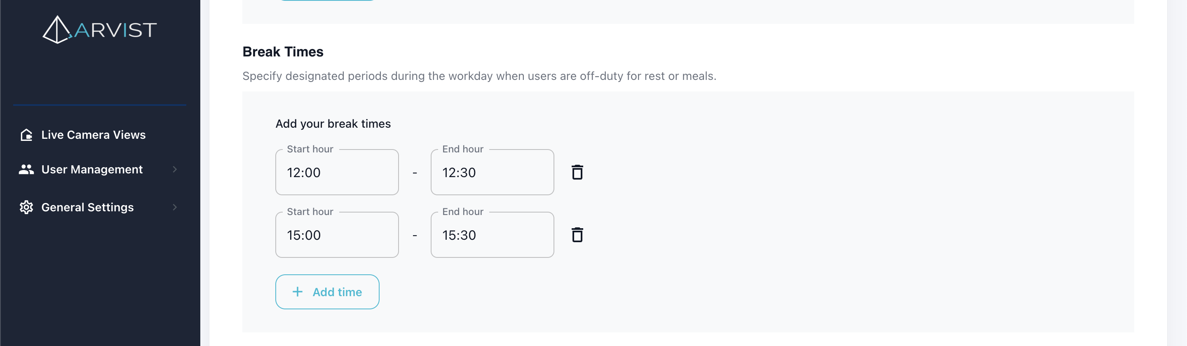Image resolution: width=1187 pixels, height=346 pixels.
Task: Click the Arvist pyramid logo icon
Action: click(x=56, y=30)
